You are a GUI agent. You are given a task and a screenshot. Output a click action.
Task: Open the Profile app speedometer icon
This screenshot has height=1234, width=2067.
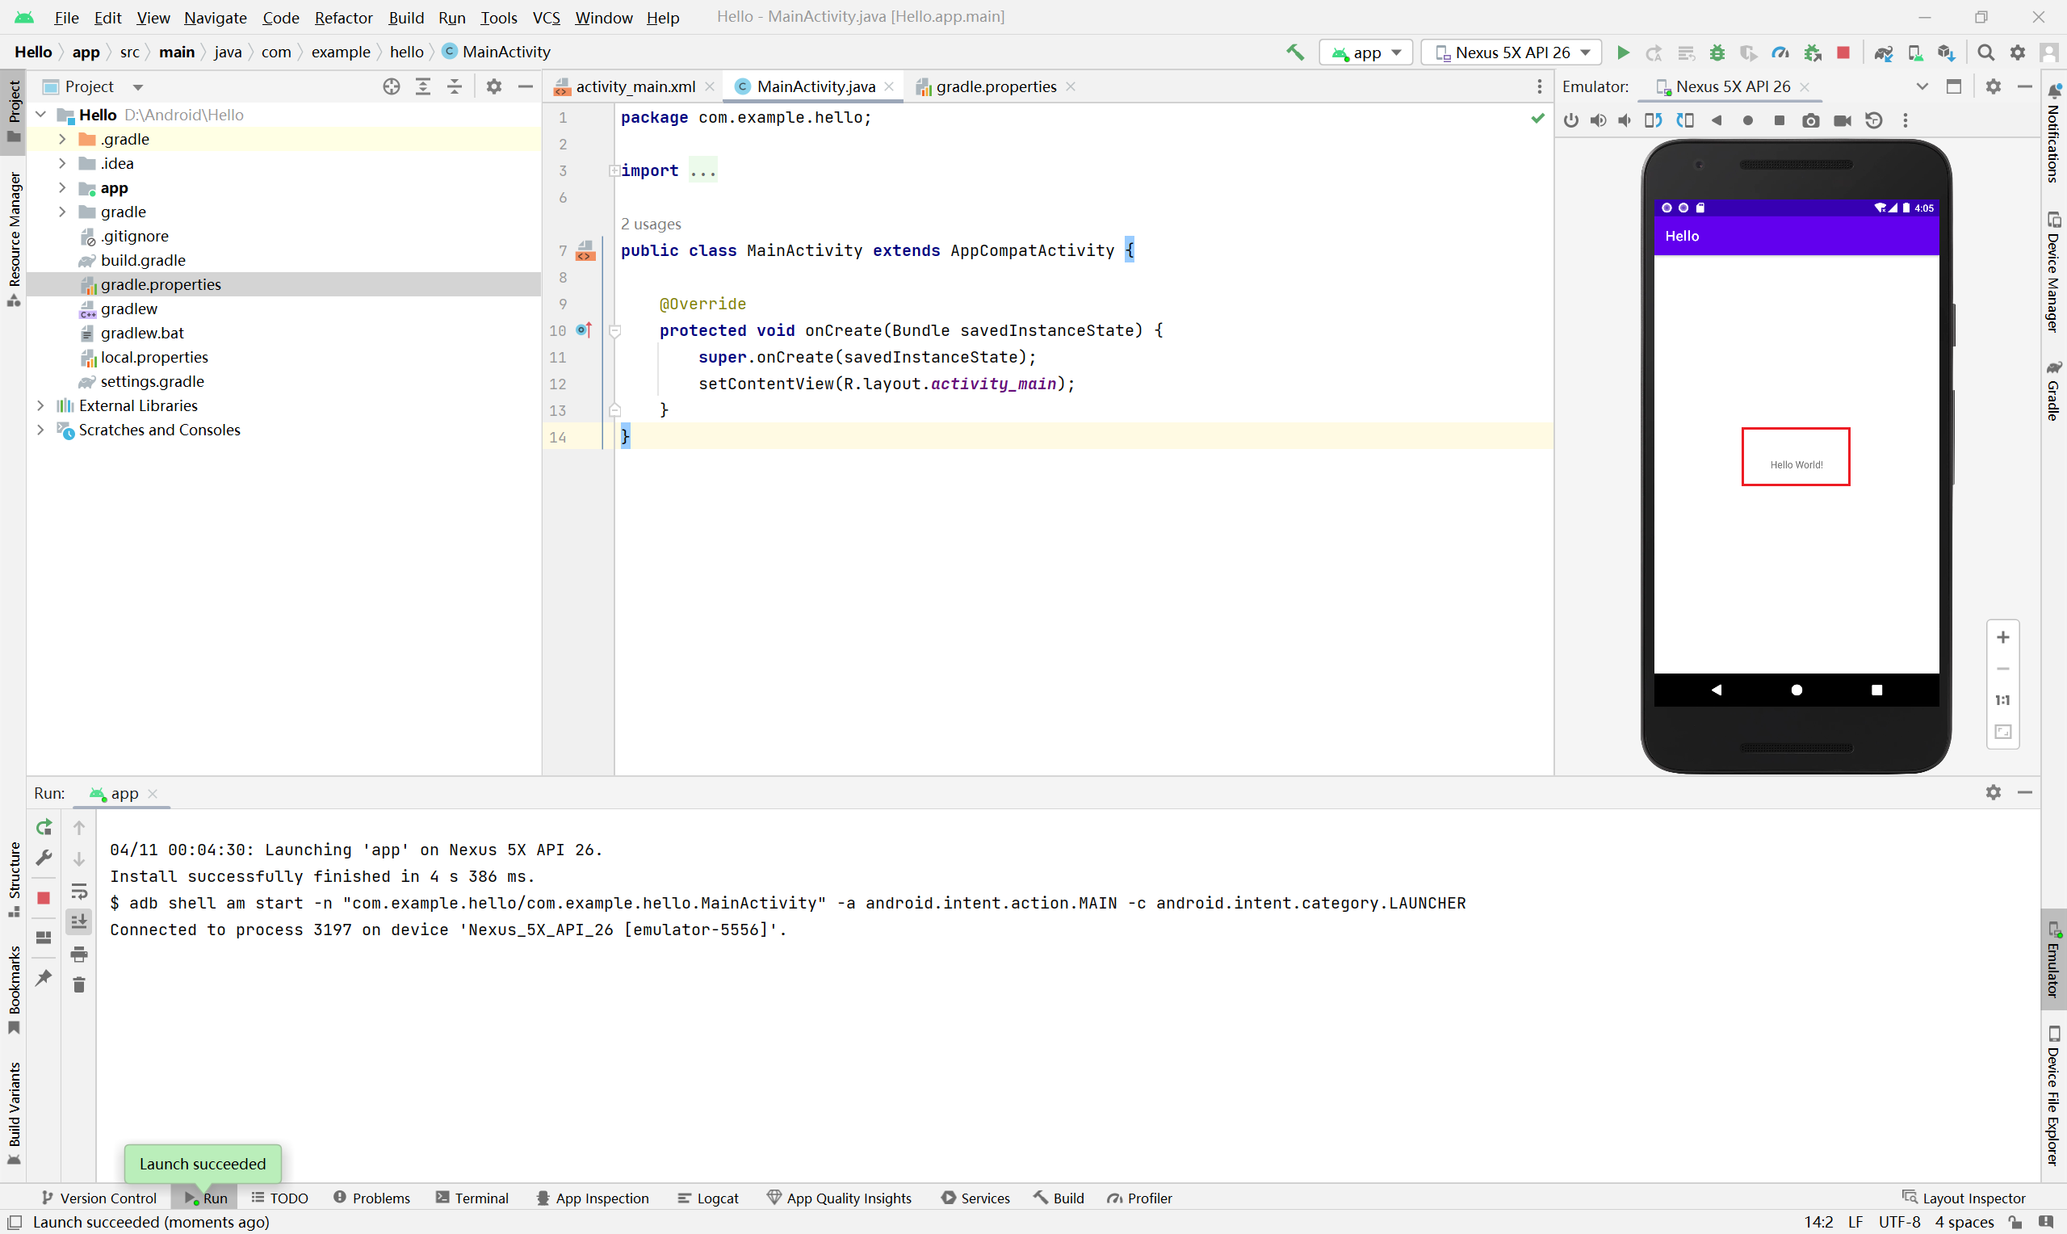pyautogui.click(x=1780, y=52)
